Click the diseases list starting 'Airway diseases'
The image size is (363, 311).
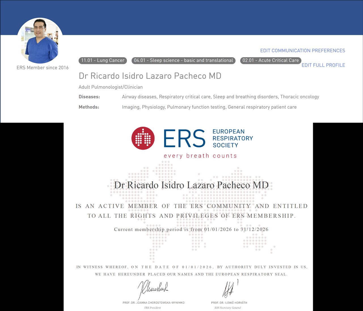pyautogui.click(x=221, y=97)
